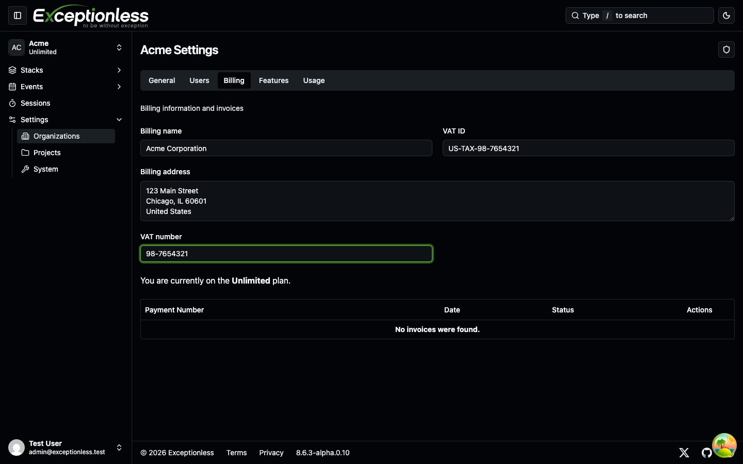The width and height of the screenshot is (743, 464).
Task: Click the Settings sliders icon
Action: 12,120
